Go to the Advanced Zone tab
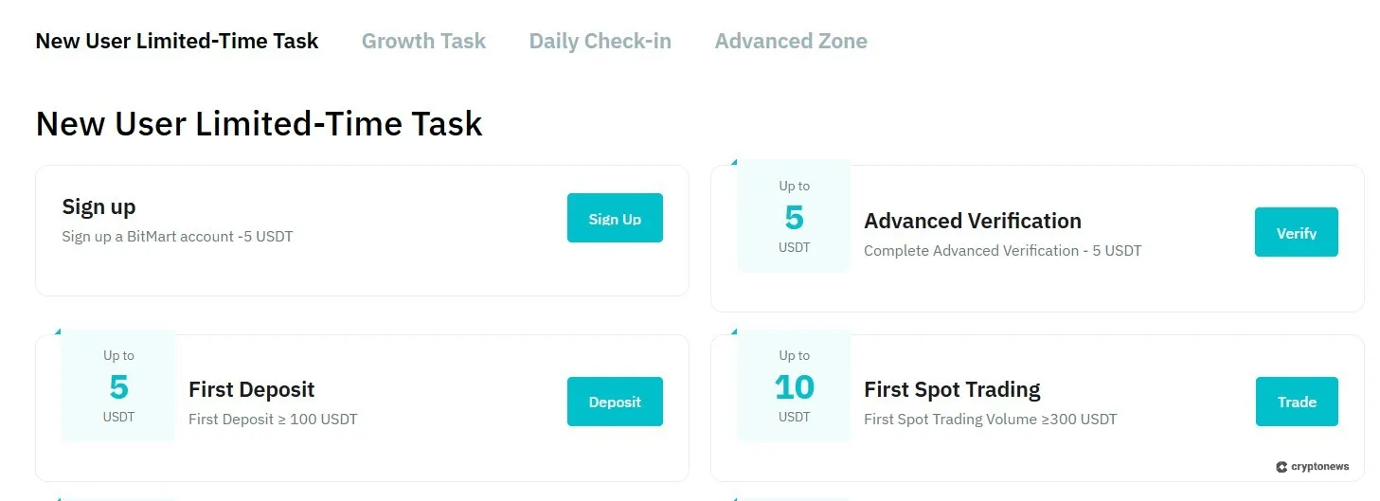1380x501 pixels. (791, 42)
